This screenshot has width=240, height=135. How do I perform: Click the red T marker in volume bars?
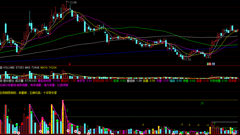25,109
